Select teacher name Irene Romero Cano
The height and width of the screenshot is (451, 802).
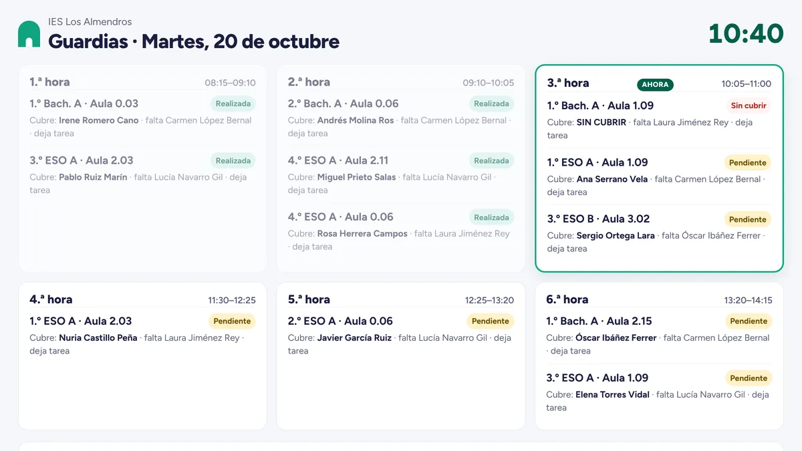(99, 120)
